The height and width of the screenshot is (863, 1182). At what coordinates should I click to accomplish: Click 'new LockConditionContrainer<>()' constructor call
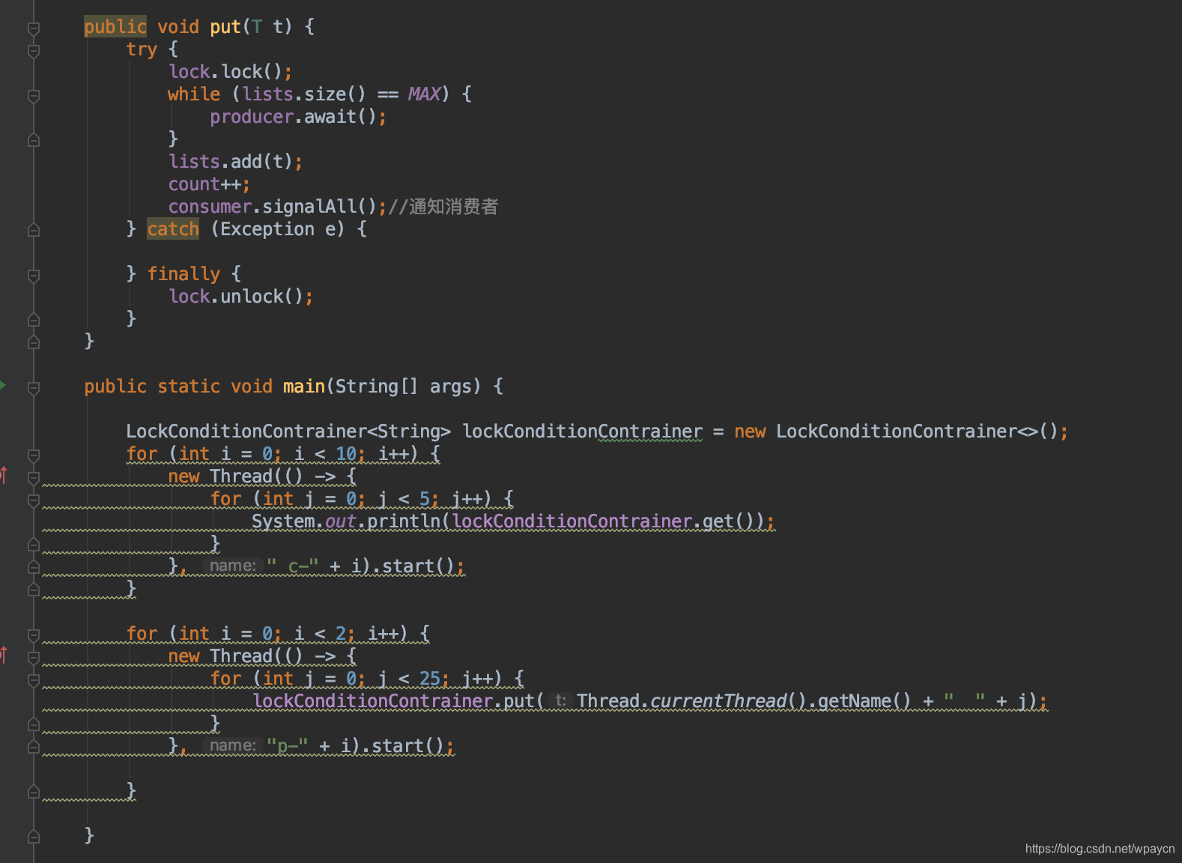click(901, 431)
